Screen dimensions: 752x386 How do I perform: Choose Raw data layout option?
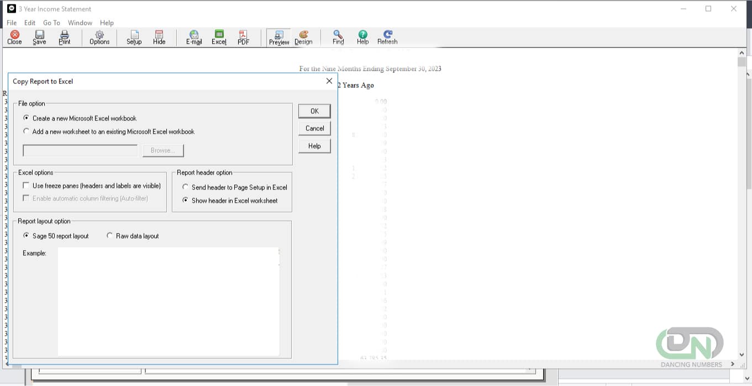pos(109,235)
